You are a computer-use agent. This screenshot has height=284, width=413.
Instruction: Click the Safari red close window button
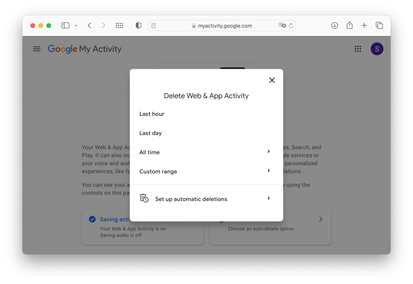[x=33, y=26]
